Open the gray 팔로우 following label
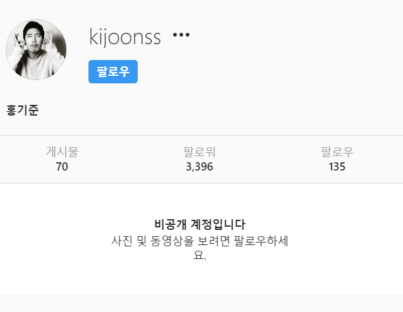 (337, 152)
